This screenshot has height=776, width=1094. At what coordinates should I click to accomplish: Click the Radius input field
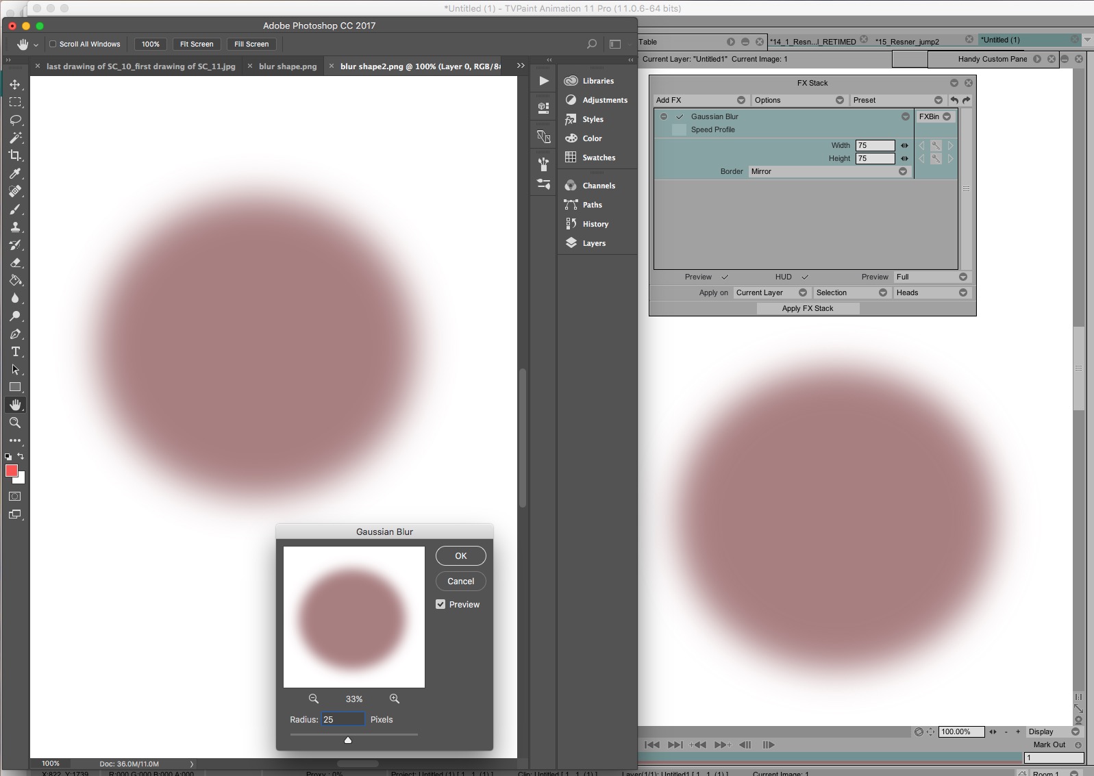click(x=343, y=719)
